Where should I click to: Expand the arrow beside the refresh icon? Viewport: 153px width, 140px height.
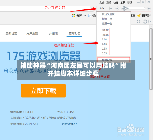(150, 21)
